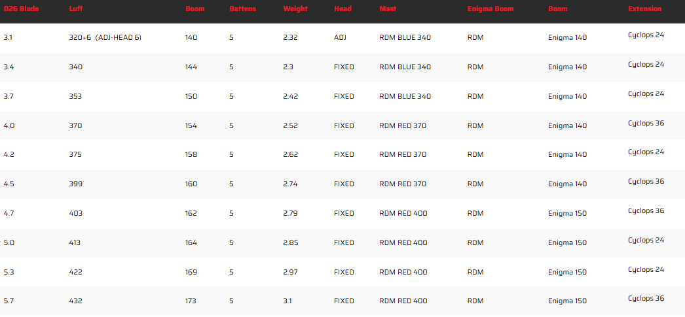Image resolution: width=685 pixels, height=317 pixels.
Task: Click the 'ADJ' head type cell
Action: point(341,38)
